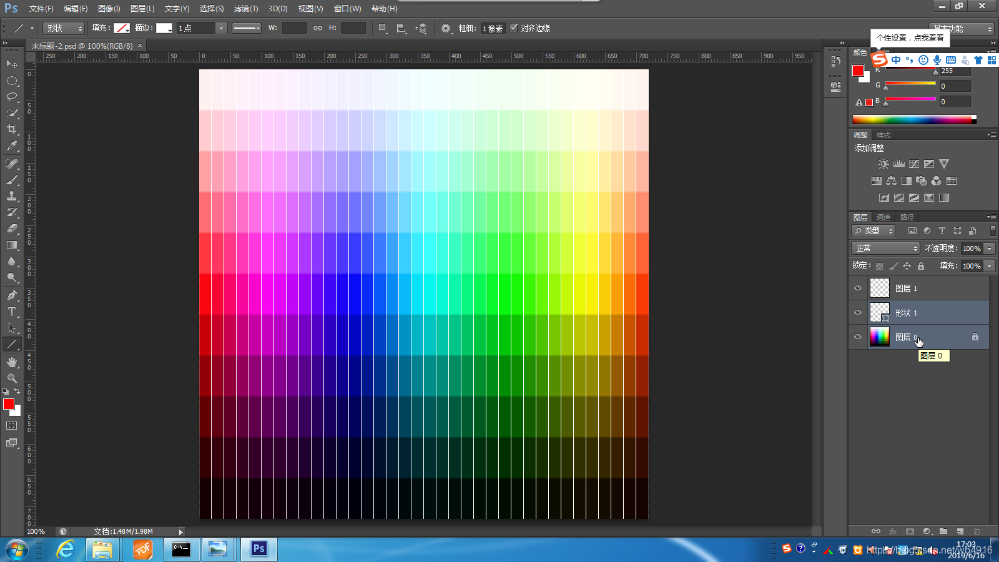This screenshot has height=562, width=999.
Task: Hide the 图层 0 layer
Action: point(858,337)
